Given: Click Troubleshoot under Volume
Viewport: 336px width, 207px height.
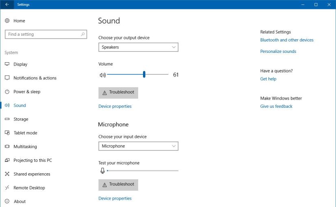Looking at the screenshot, I should (x=118, y=93).
